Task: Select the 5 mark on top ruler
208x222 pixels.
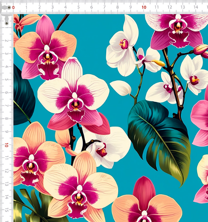Action: click(x=78, y=7)
